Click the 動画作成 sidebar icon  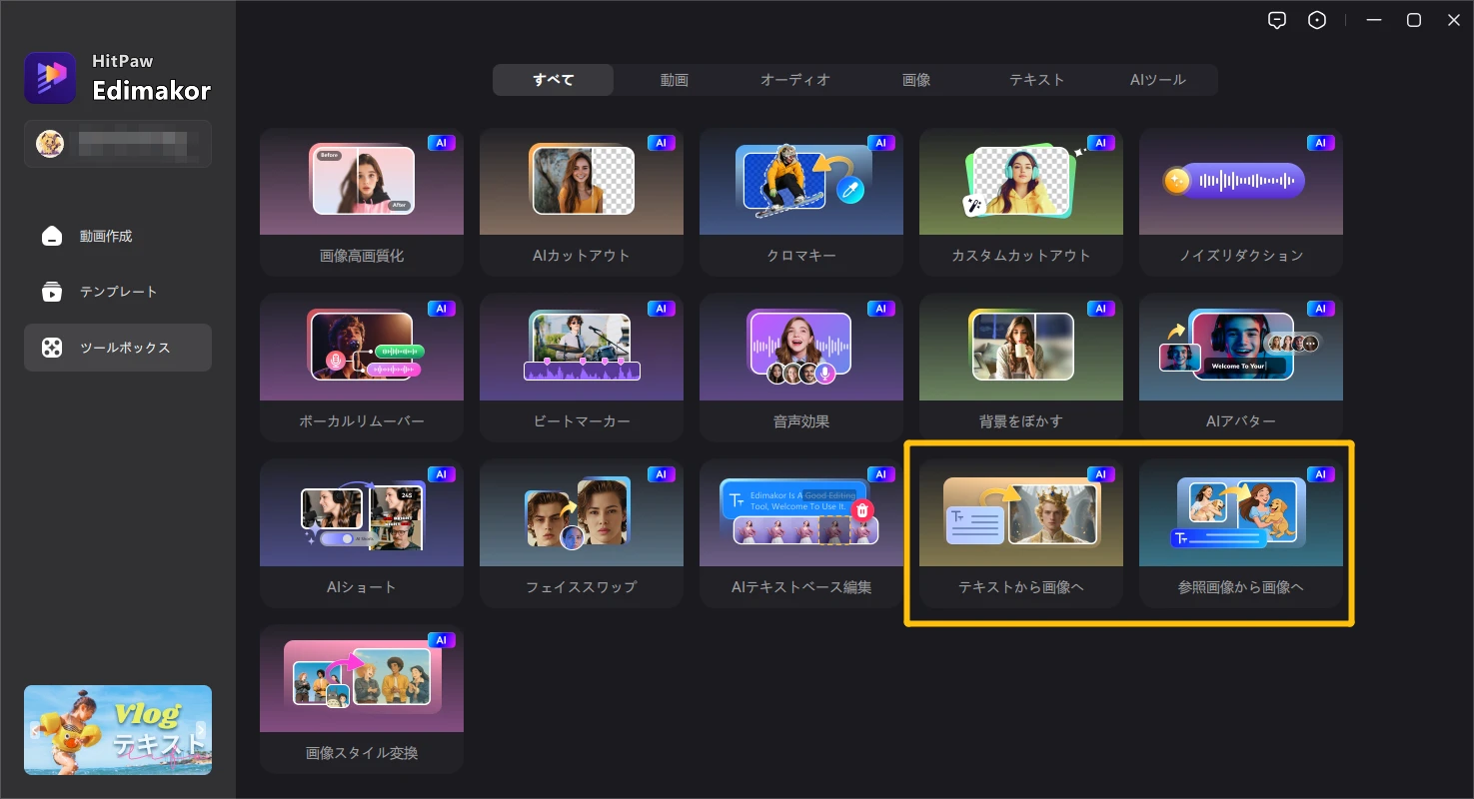[51, 237]
